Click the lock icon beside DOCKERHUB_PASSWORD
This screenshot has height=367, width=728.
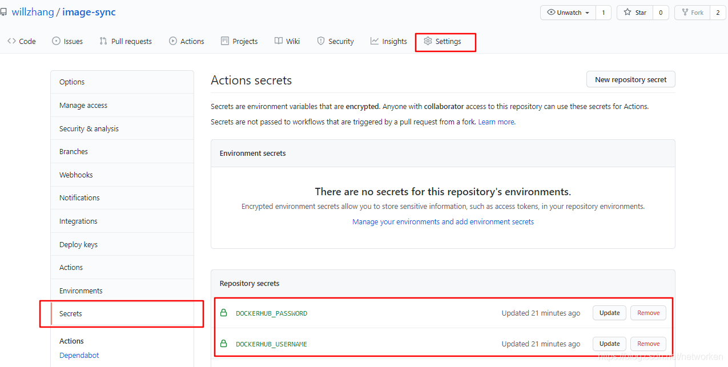tap(224, 313)
